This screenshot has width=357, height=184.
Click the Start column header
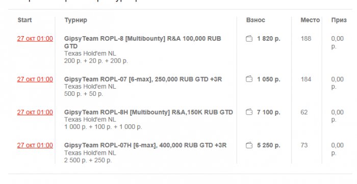[24, 20]
